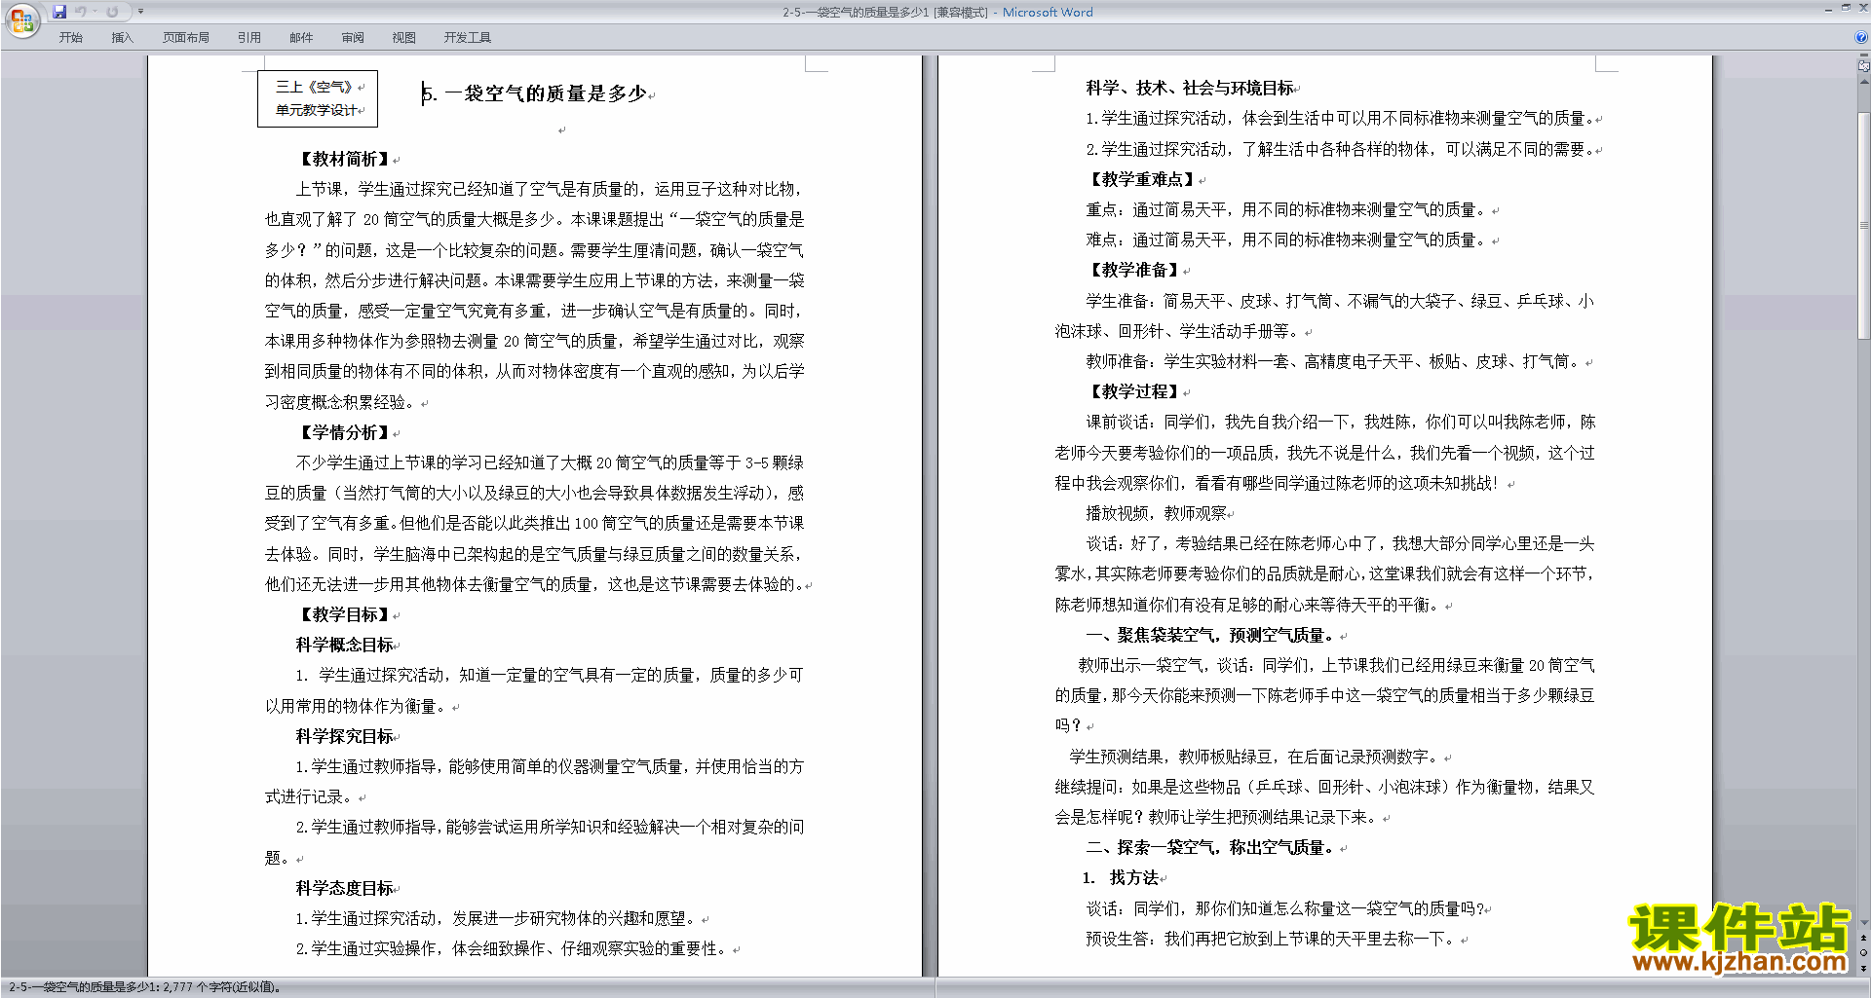
Task: Go to previous page double-arrow button
Action: [1863, 938]
